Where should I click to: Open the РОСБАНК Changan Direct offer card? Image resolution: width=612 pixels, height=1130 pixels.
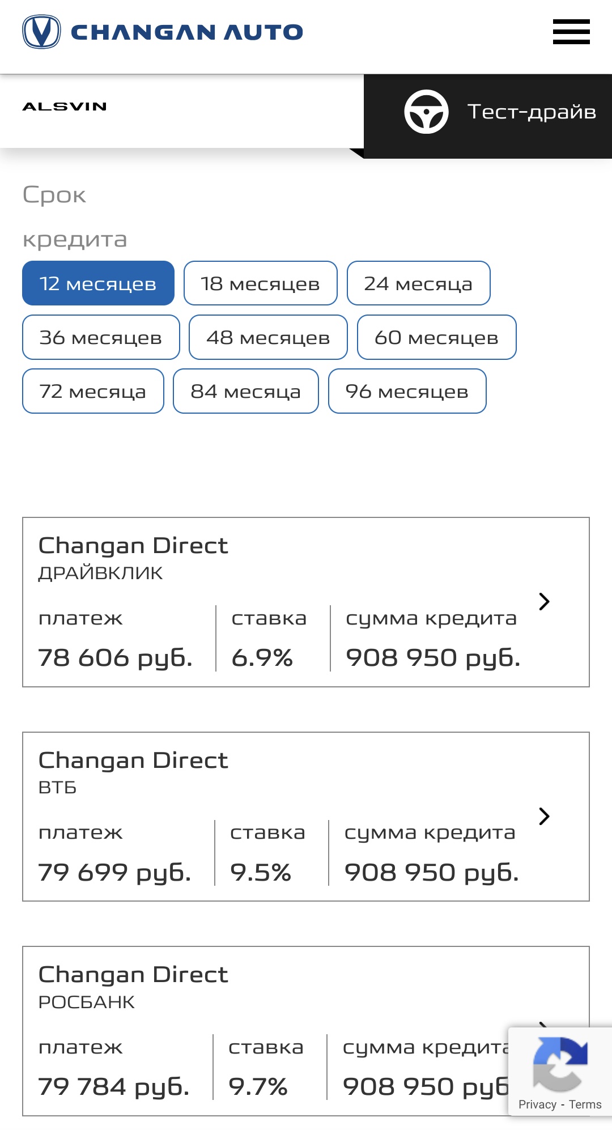pos(306,1031)
